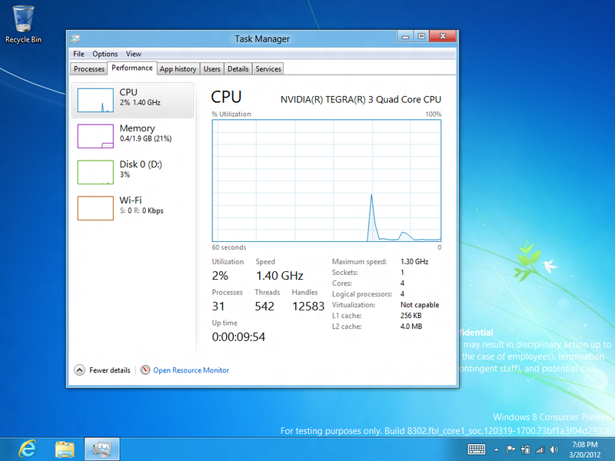Switch to the Processes tab

tap(89, 68)
